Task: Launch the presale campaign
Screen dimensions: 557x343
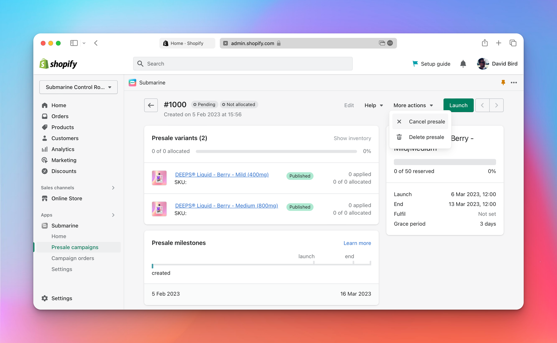Action: 458,105
